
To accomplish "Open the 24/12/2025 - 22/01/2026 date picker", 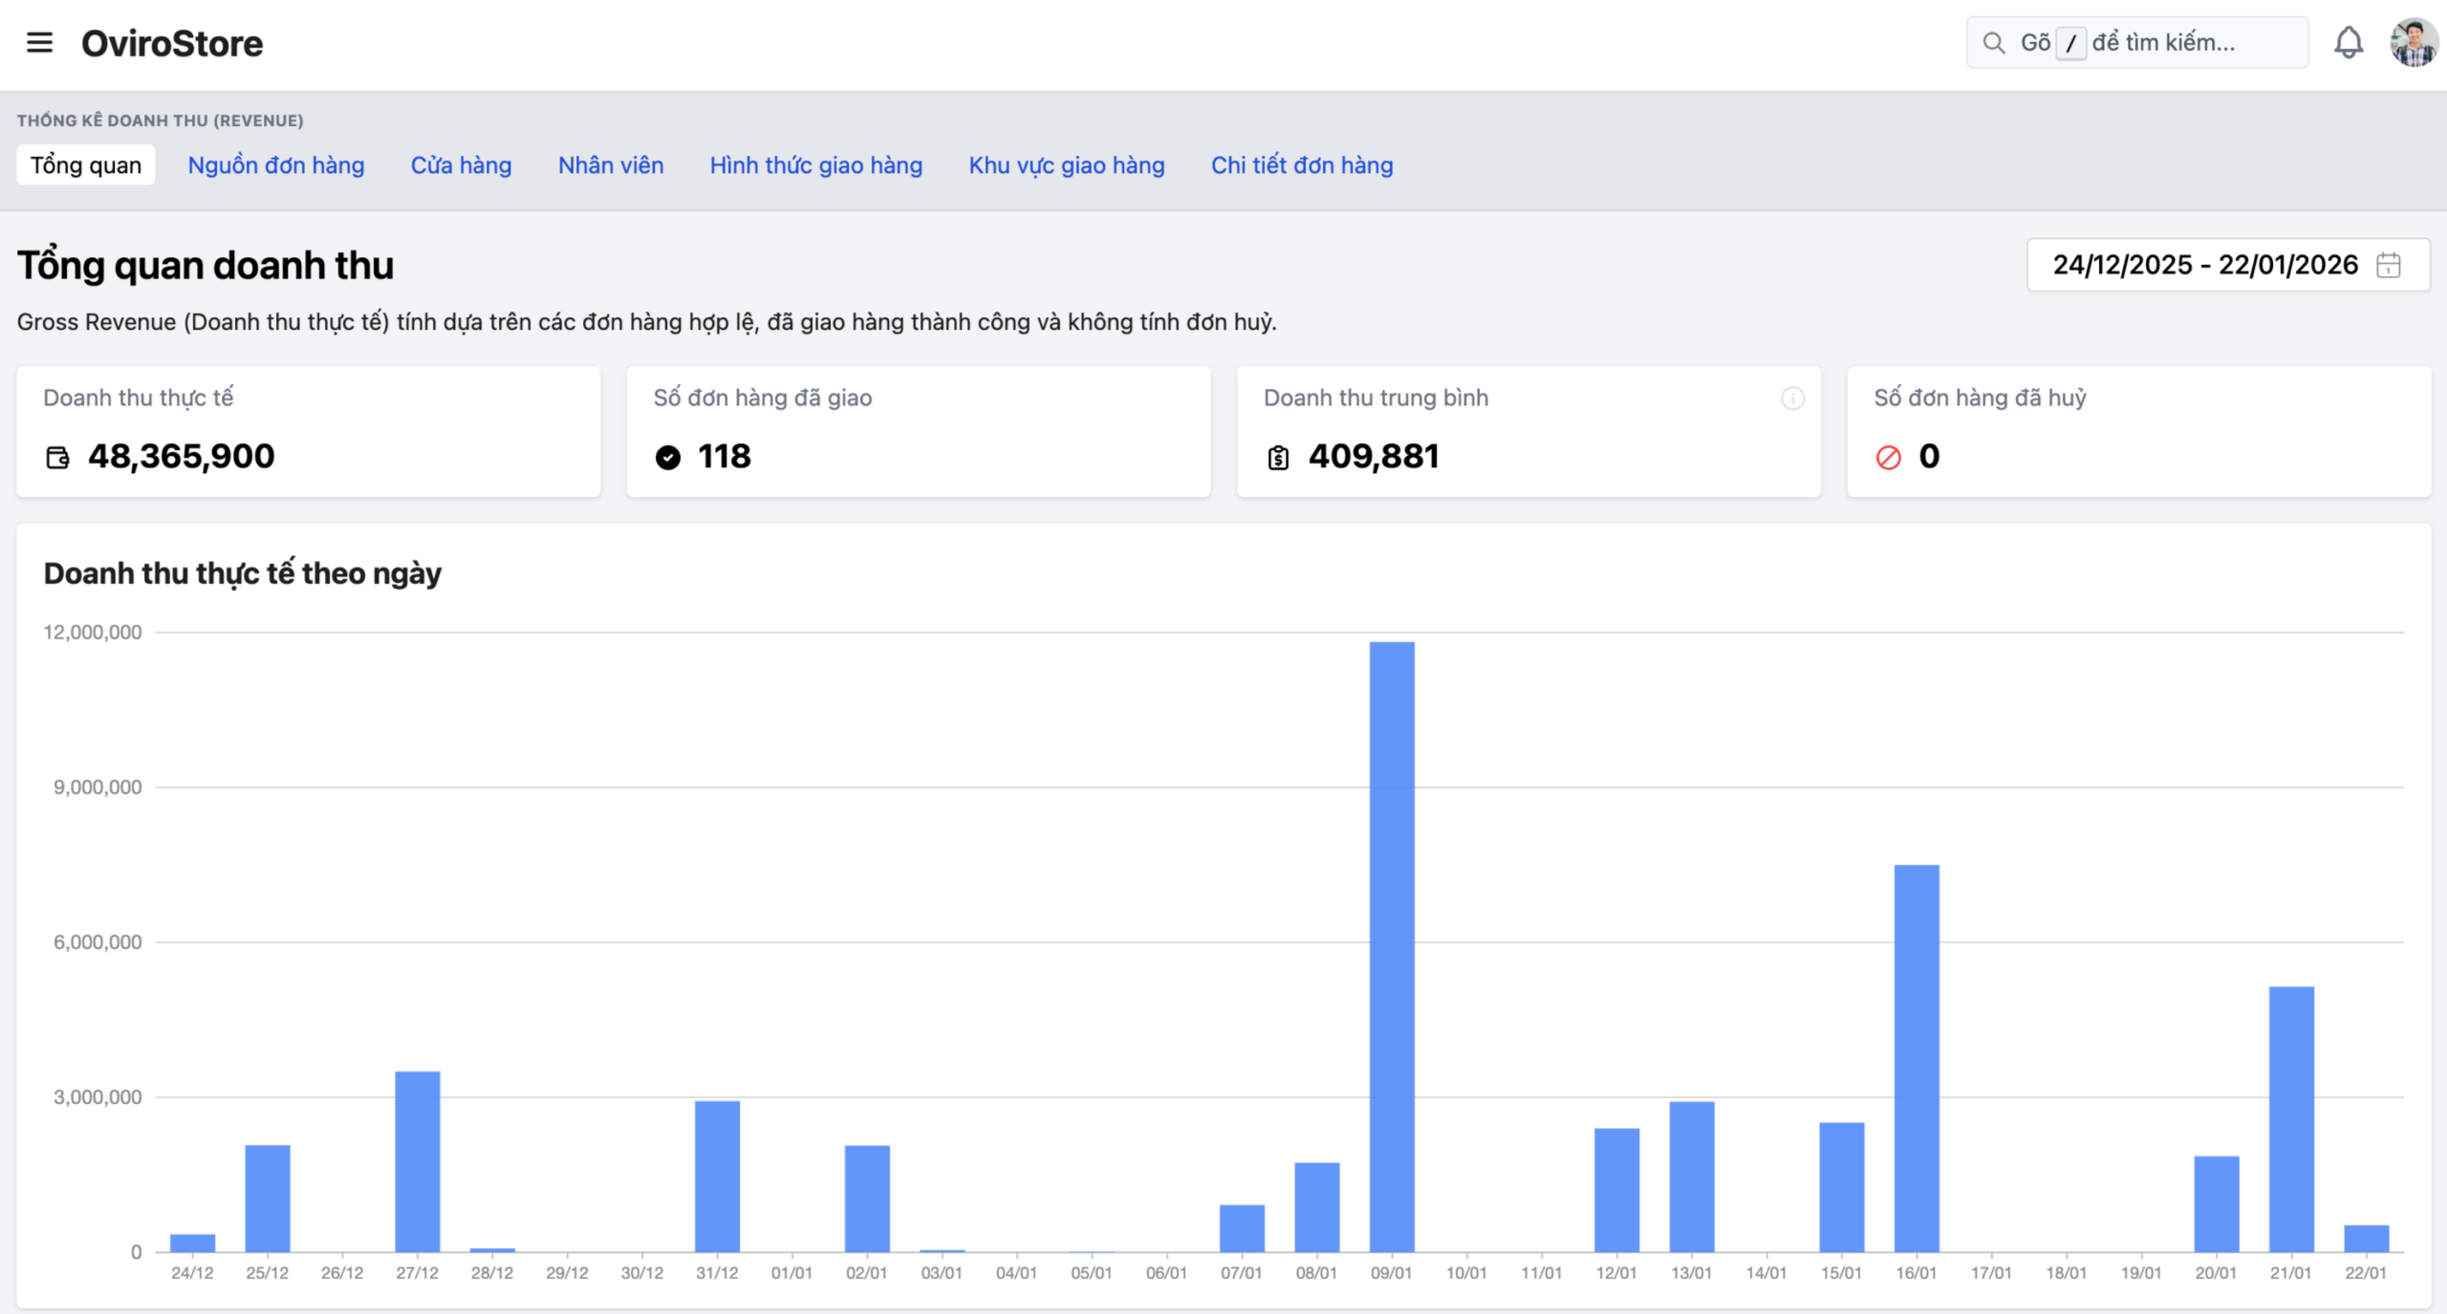I will tap(2204, 265).
